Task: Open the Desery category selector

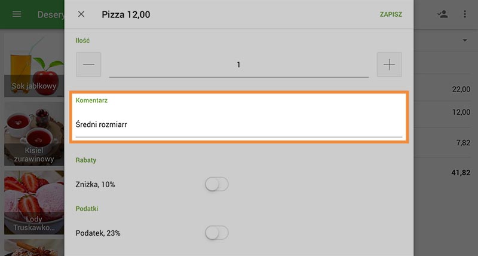Action: pyautogui.click(x=50, y=14)
